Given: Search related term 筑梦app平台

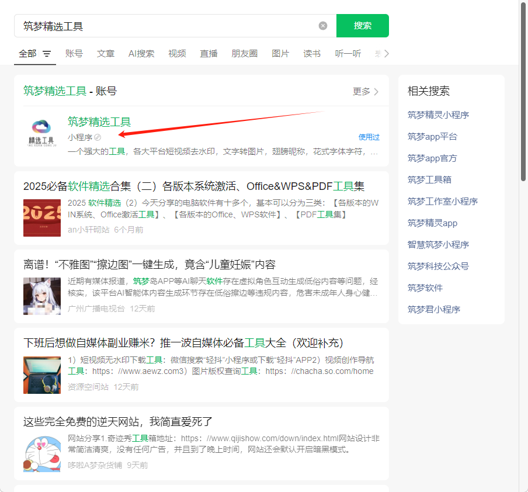Looking at the screenshot, I should pos(432,137).
